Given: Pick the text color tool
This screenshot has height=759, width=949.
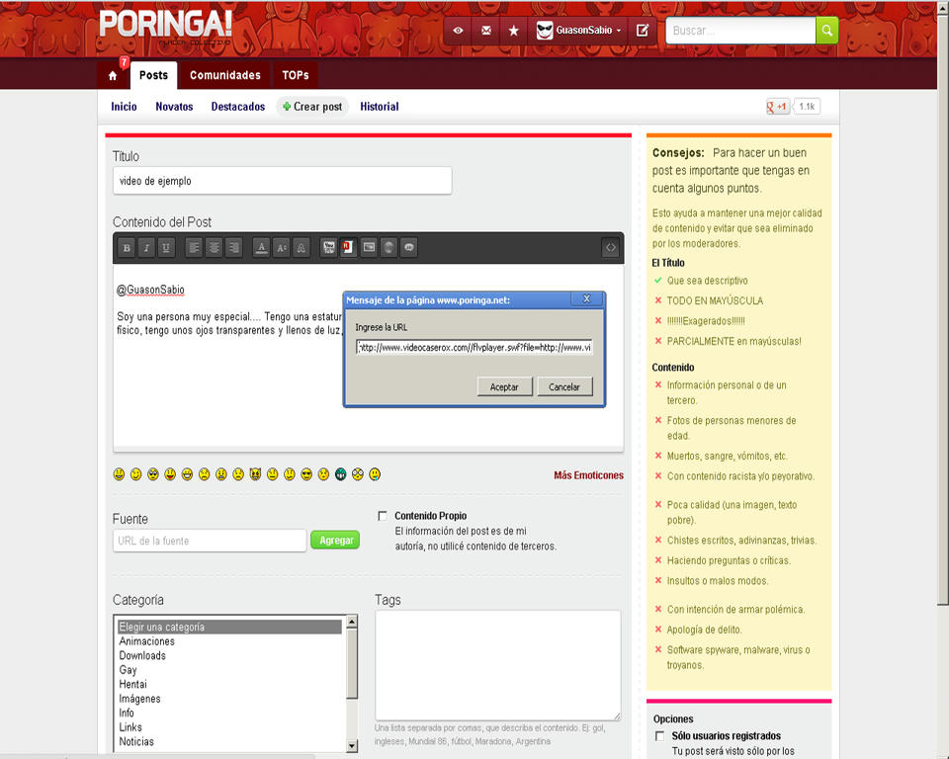Looking at the screenshot, I should click(261, 248).
